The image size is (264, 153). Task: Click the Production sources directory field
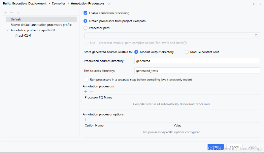click(x=197, y=61)
